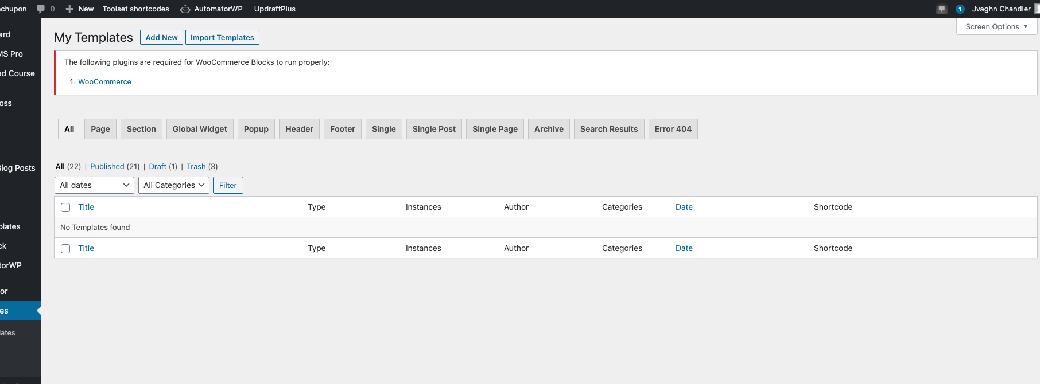Open the Course sidebar menu item
The image size is (1040, 384).
click(17, 73)
